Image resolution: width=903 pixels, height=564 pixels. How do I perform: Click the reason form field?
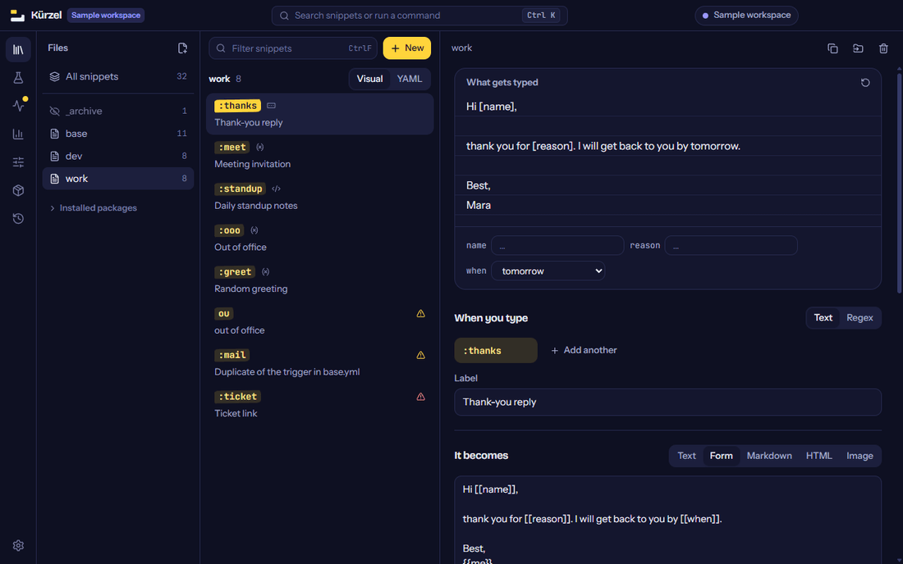731,245
